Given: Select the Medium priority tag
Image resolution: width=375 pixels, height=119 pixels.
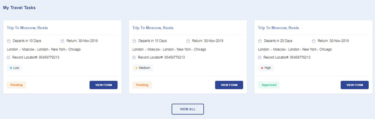Looking at the screenshot, I should coord(142,68).
